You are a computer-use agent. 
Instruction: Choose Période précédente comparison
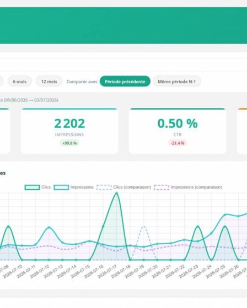pyautogui.click(x=125, y=81)
